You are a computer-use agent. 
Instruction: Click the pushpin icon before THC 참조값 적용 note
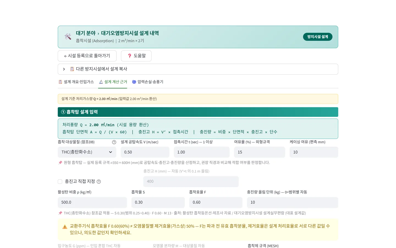tap(60, 213)
